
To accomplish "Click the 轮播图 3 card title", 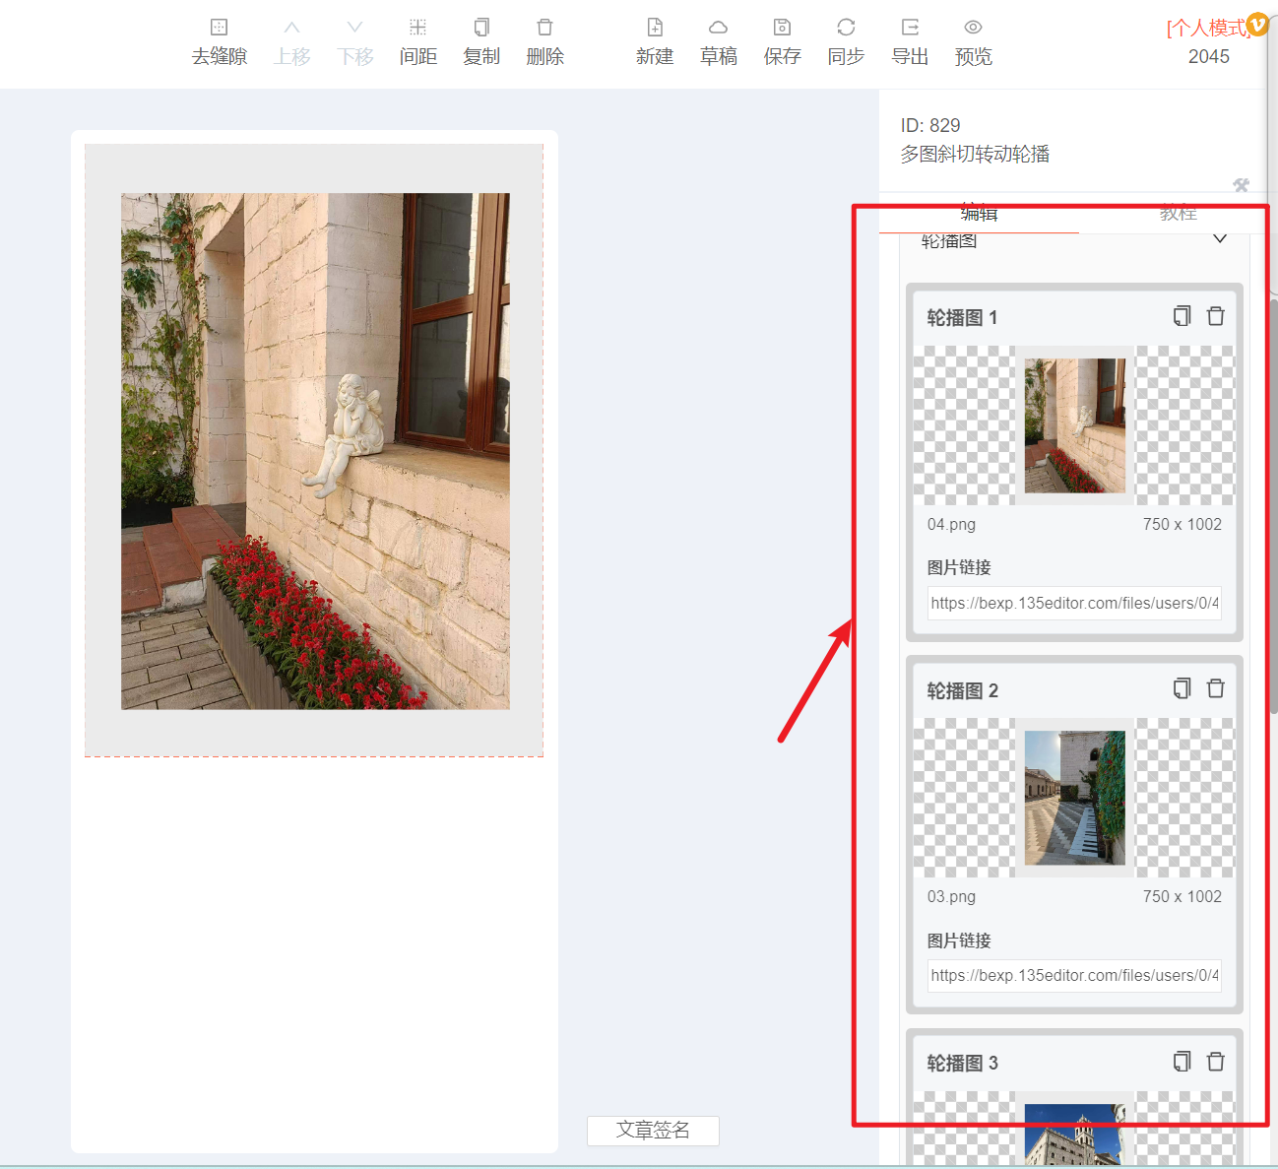I will click(962, 1063).
